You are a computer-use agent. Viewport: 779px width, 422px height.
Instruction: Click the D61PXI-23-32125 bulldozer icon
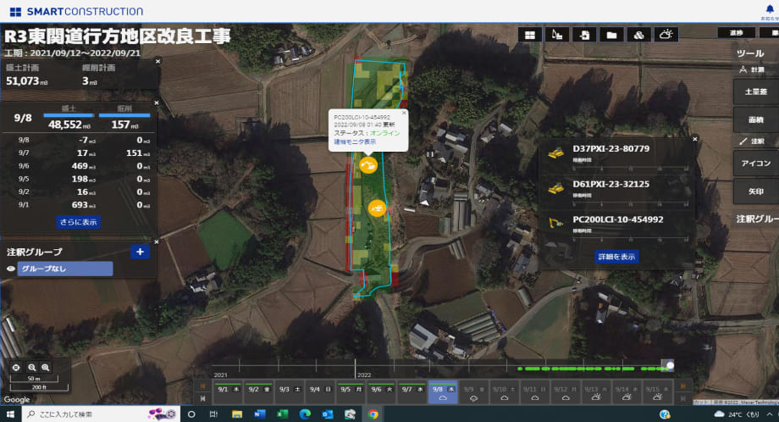point(556,188)
